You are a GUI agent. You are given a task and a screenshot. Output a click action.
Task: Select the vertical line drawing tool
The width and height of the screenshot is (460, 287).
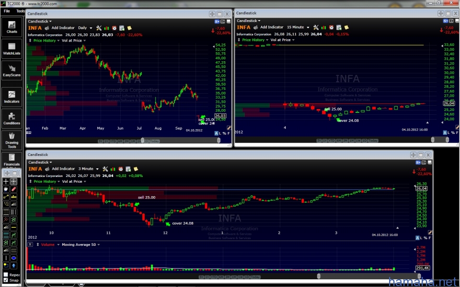coord(6,258)
